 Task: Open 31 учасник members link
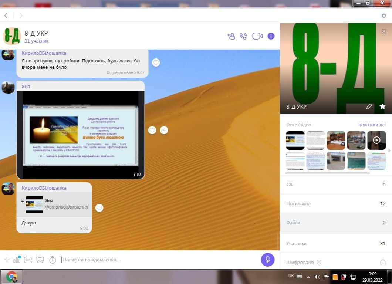pos(37,41)
